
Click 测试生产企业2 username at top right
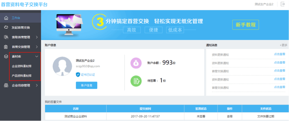(x=264, y=4)
